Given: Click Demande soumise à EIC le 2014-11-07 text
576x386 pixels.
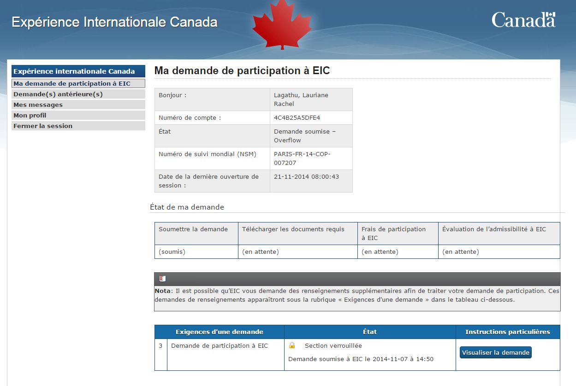Looking at the screenshot, I should click(361, 359).
